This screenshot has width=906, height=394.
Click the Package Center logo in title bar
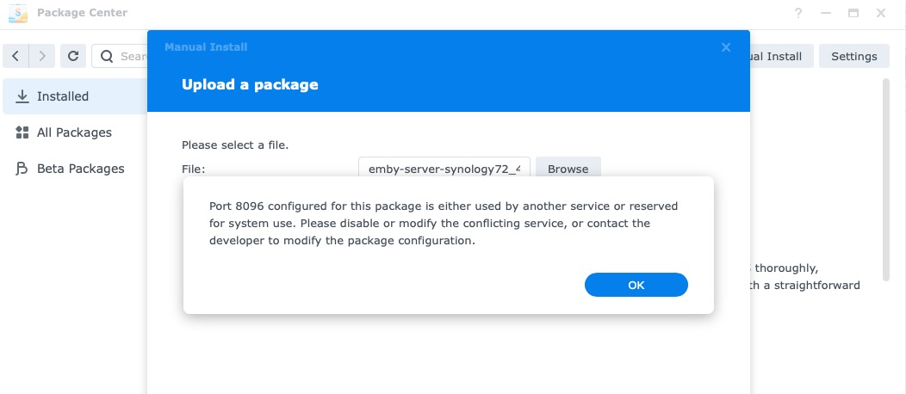click(18, 13)
